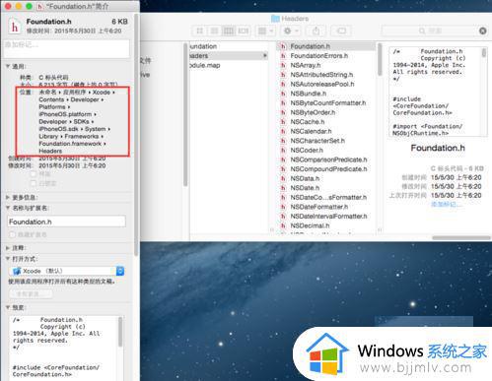Toggle the locked checkbox

[x=34, y=183]
